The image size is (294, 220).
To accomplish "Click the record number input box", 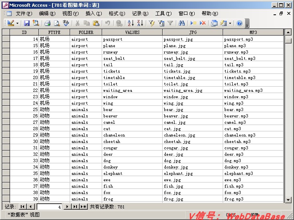I will 50,207.
